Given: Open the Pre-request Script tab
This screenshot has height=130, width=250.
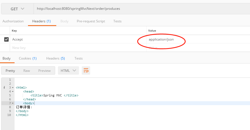Looking at the screenshot, I should [x=91, y=21].
